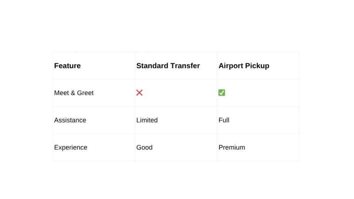Click the red X icon under Standard Transfer
The image size is (354, 199).
139,93
